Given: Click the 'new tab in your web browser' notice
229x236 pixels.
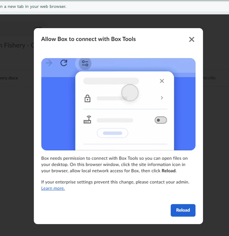Looking at the screenshot, I should 33,6.
